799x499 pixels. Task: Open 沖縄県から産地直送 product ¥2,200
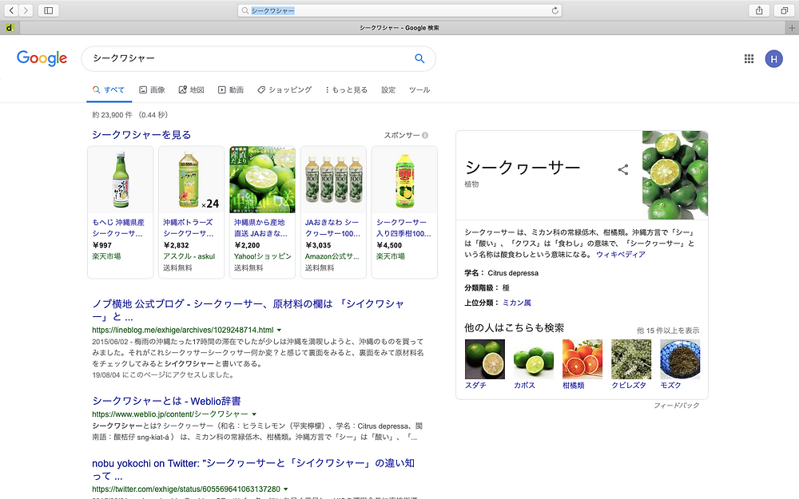[262, 212]
